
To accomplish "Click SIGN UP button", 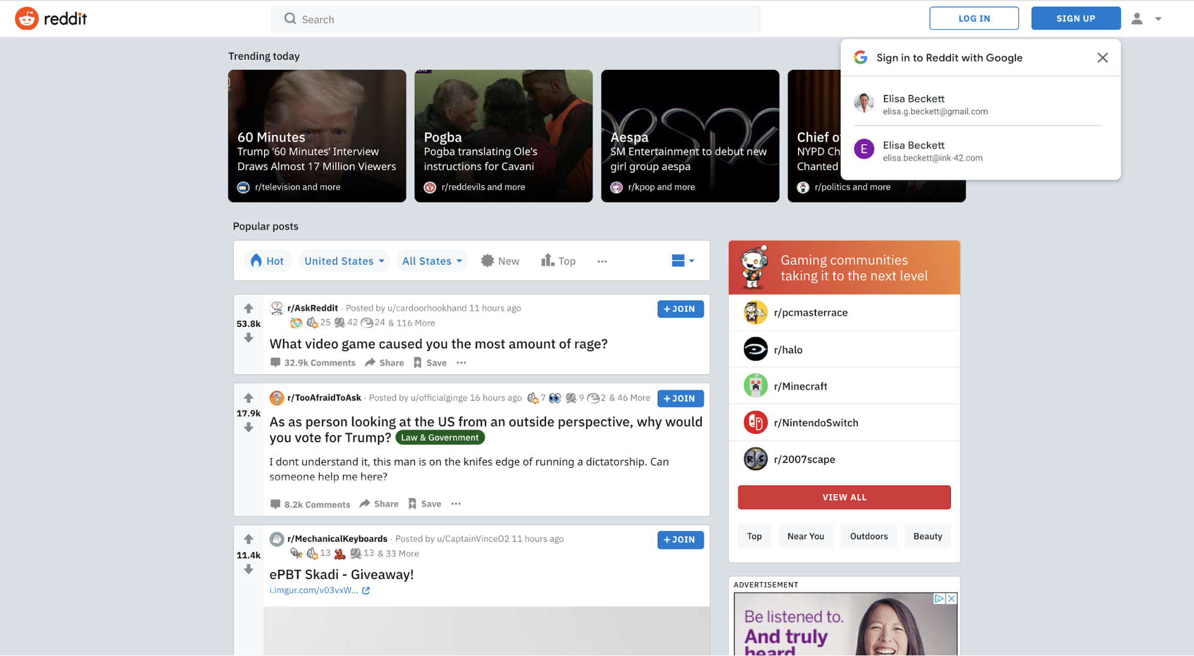I will pos(1075,18).
